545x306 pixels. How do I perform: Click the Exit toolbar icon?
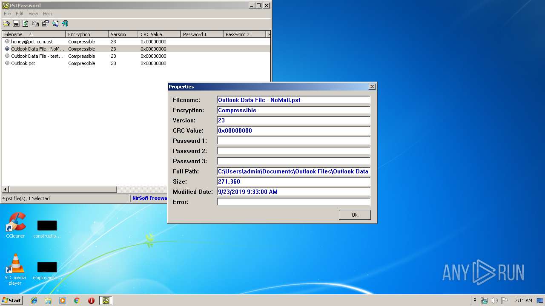65,23
